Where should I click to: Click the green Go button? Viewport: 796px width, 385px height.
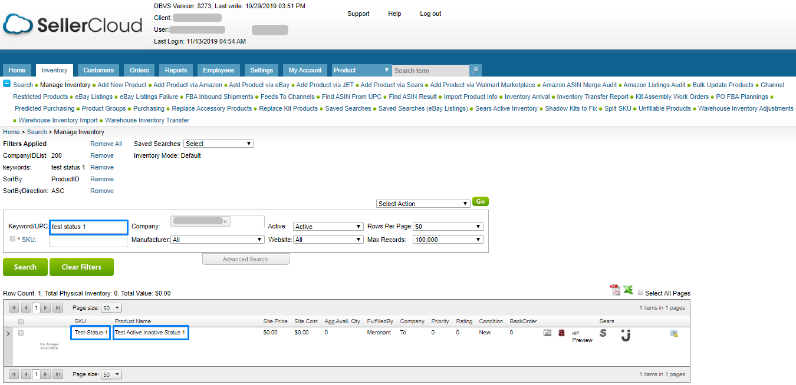coord(481,201)
